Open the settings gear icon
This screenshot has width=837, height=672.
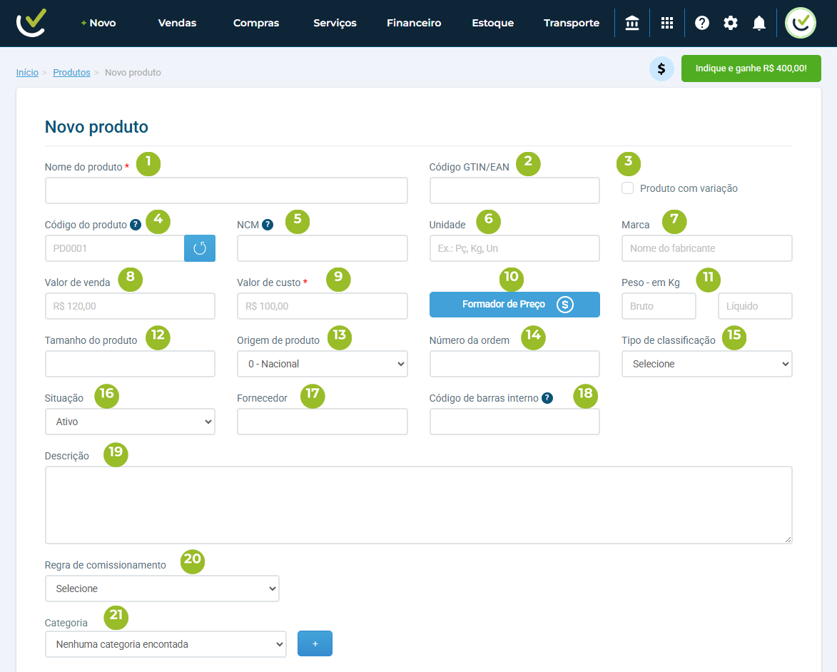[730, 23]
